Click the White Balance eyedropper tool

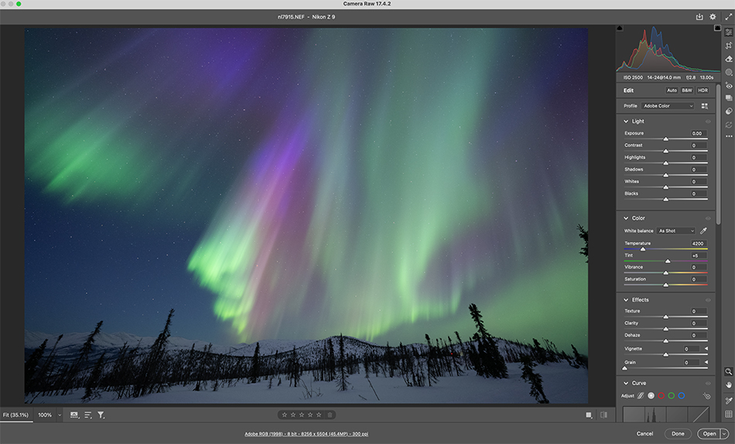tap(704, 231)
